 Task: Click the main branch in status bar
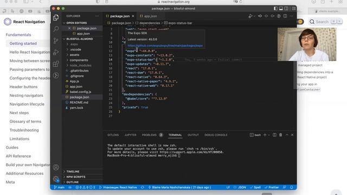pyautogui.click(x=59, y=187)
